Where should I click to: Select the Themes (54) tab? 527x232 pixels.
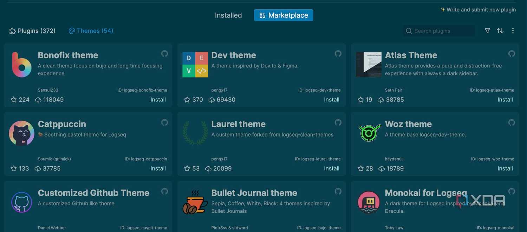[91, 31]
